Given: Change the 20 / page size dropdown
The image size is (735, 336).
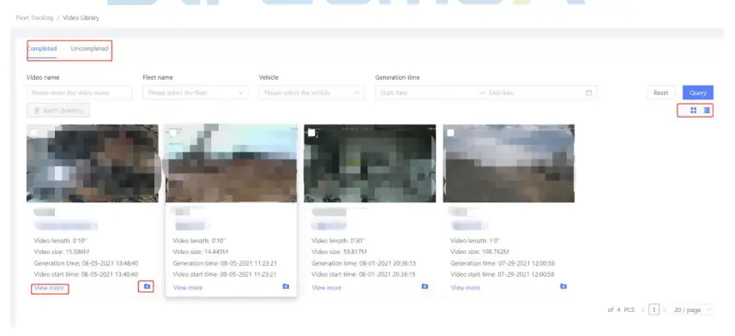Looking at the screenshot, I should [x=693, y=309].
